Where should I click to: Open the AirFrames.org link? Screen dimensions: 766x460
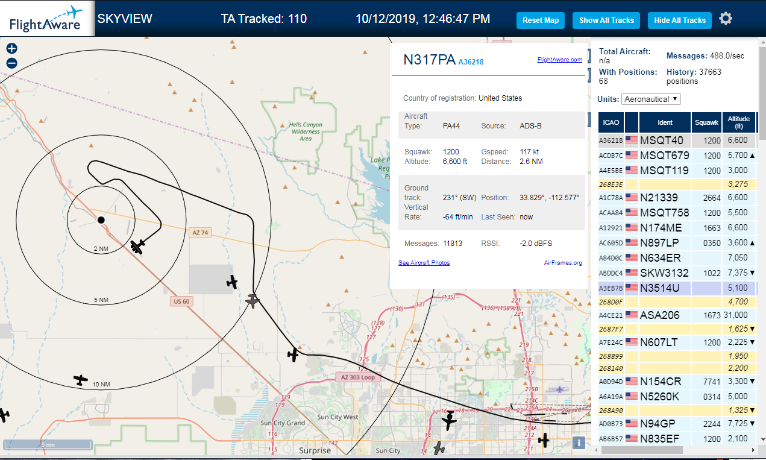coord(563,263)
